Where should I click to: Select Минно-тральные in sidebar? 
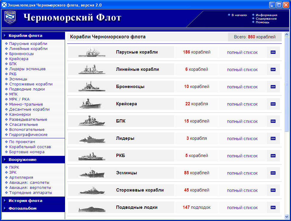26,104
